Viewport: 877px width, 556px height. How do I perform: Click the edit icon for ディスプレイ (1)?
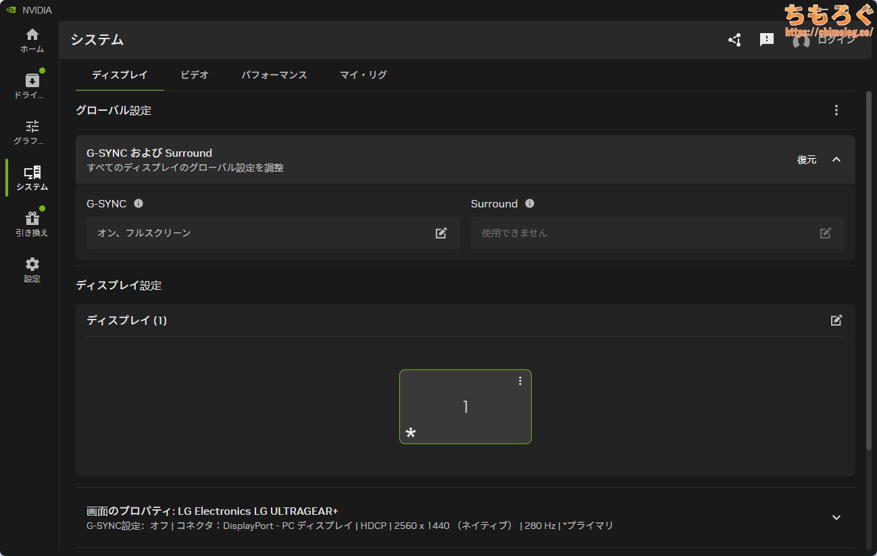pyautogui.click(x=836, y=320)
